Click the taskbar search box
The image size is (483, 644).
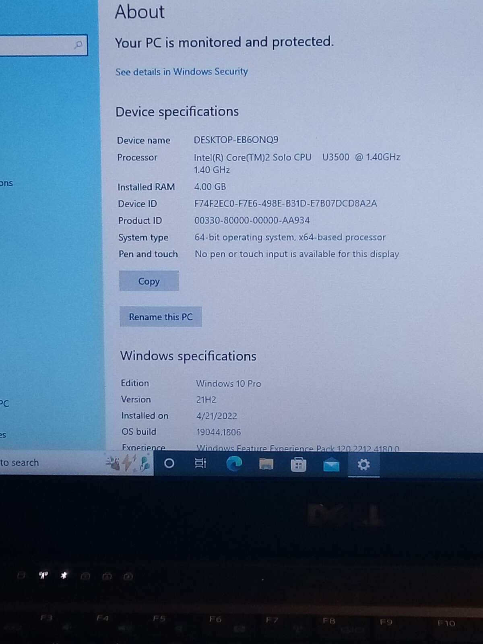tap(76, 463)
